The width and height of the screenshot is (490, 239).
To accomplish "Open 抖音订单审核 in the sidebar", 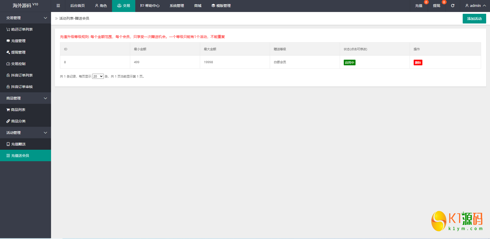I will [x=26, y=87].
